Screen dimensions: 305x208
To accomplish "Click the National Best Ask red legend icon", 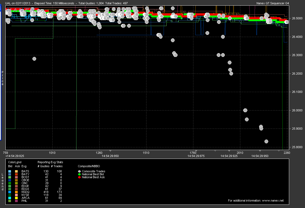I will pyautogui.click(x=79, y=177).
